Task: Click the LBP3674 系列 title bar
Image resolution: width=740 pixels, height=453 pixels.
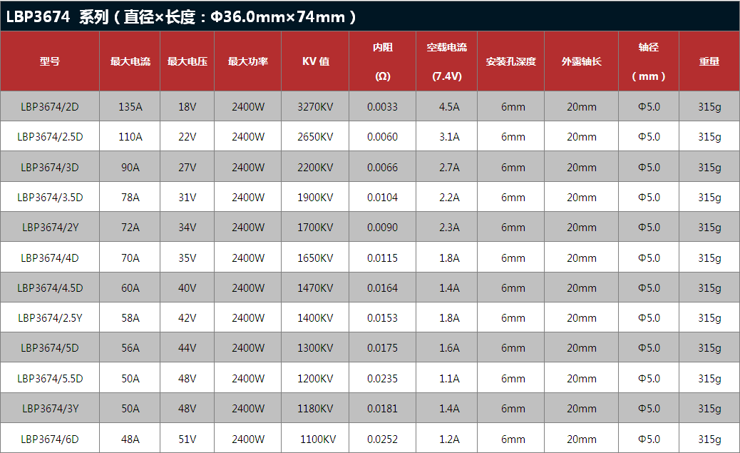Action: tap(182, 16)
